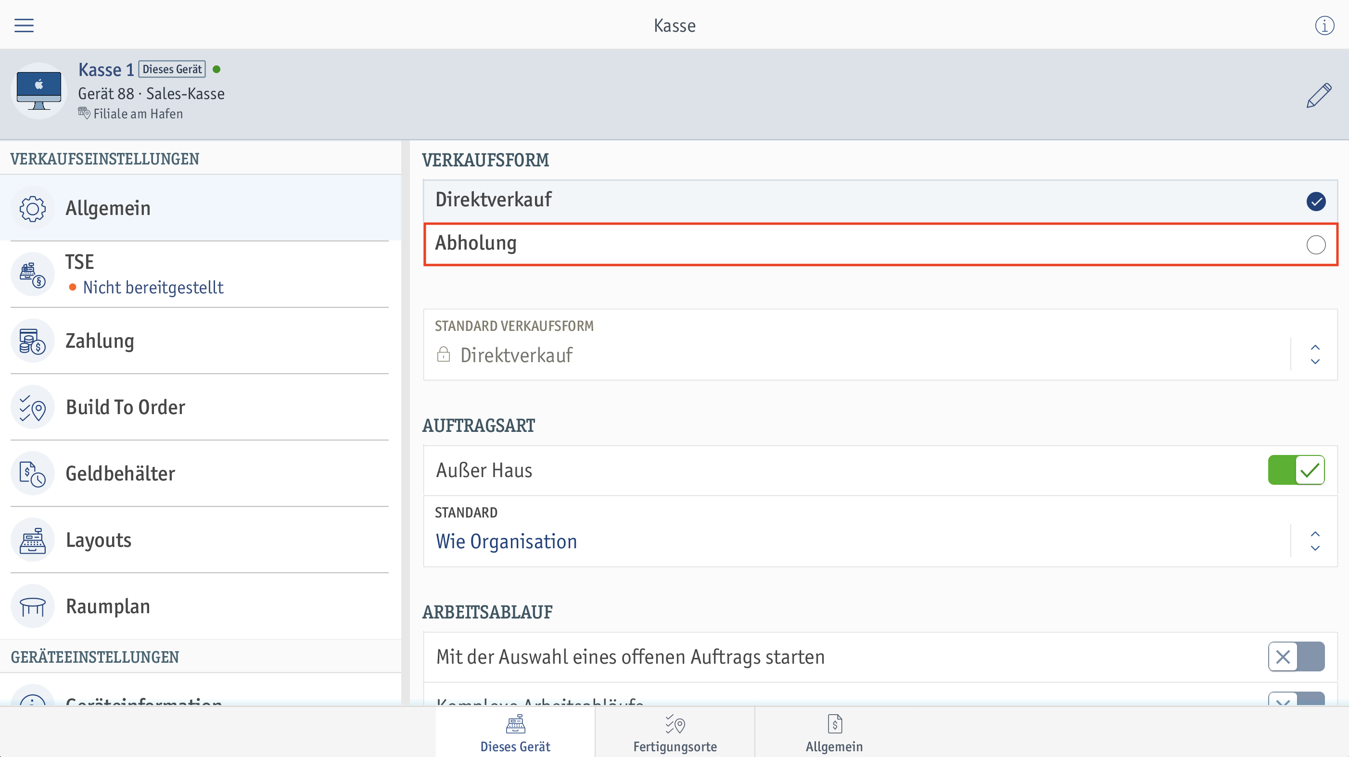Screen dimensions: 1349x757
Task: Click the AUFTRAGSART section heading
Action: 479,426
